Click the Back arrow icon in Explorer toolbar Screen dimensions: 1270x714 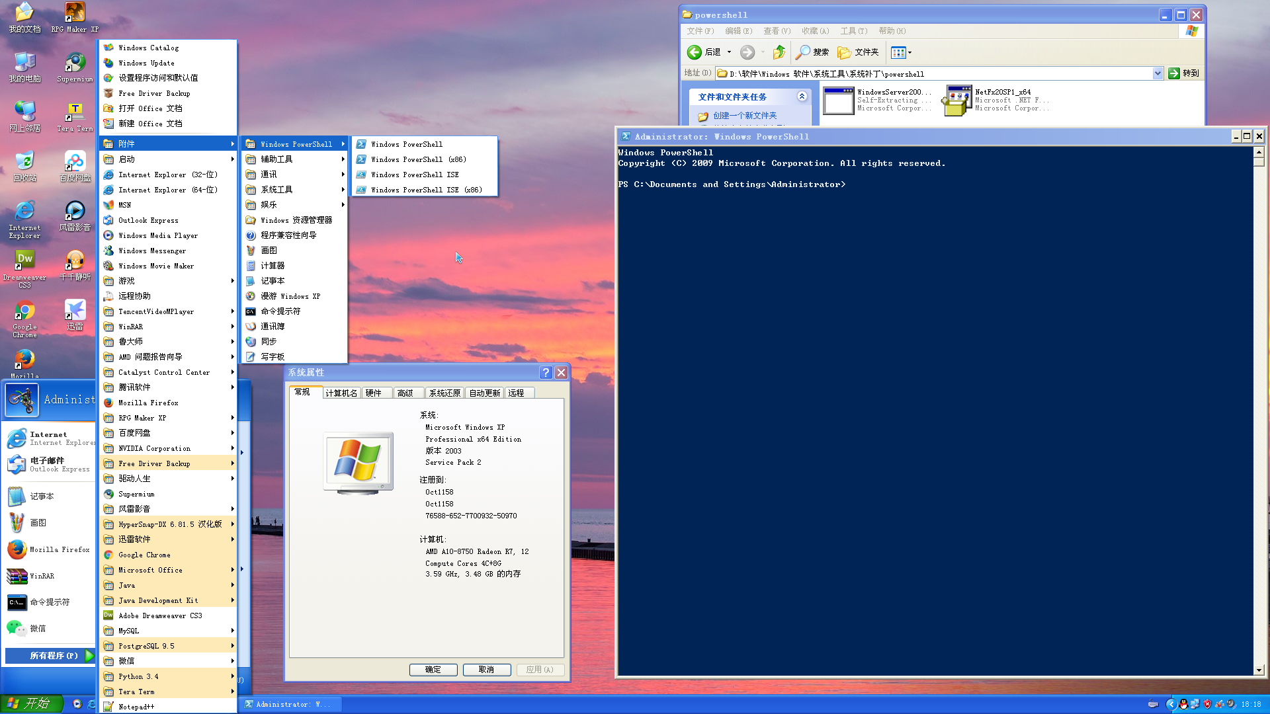pos(694,52)
